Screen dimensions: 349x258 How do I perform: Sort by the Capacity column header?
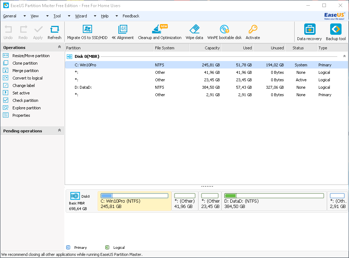[205, 48]
